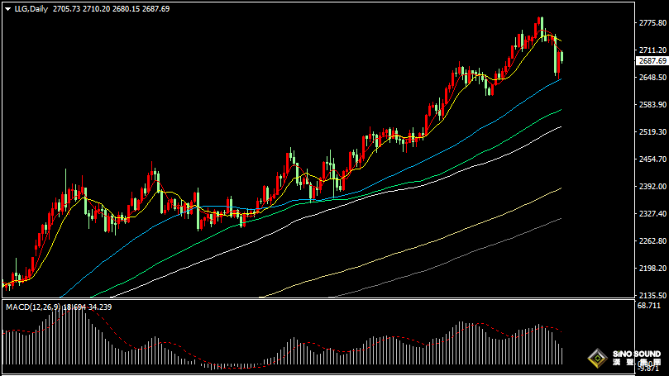Click the 2198.20 price axis label
Viewport: 669px width, 376px height.
652,269
